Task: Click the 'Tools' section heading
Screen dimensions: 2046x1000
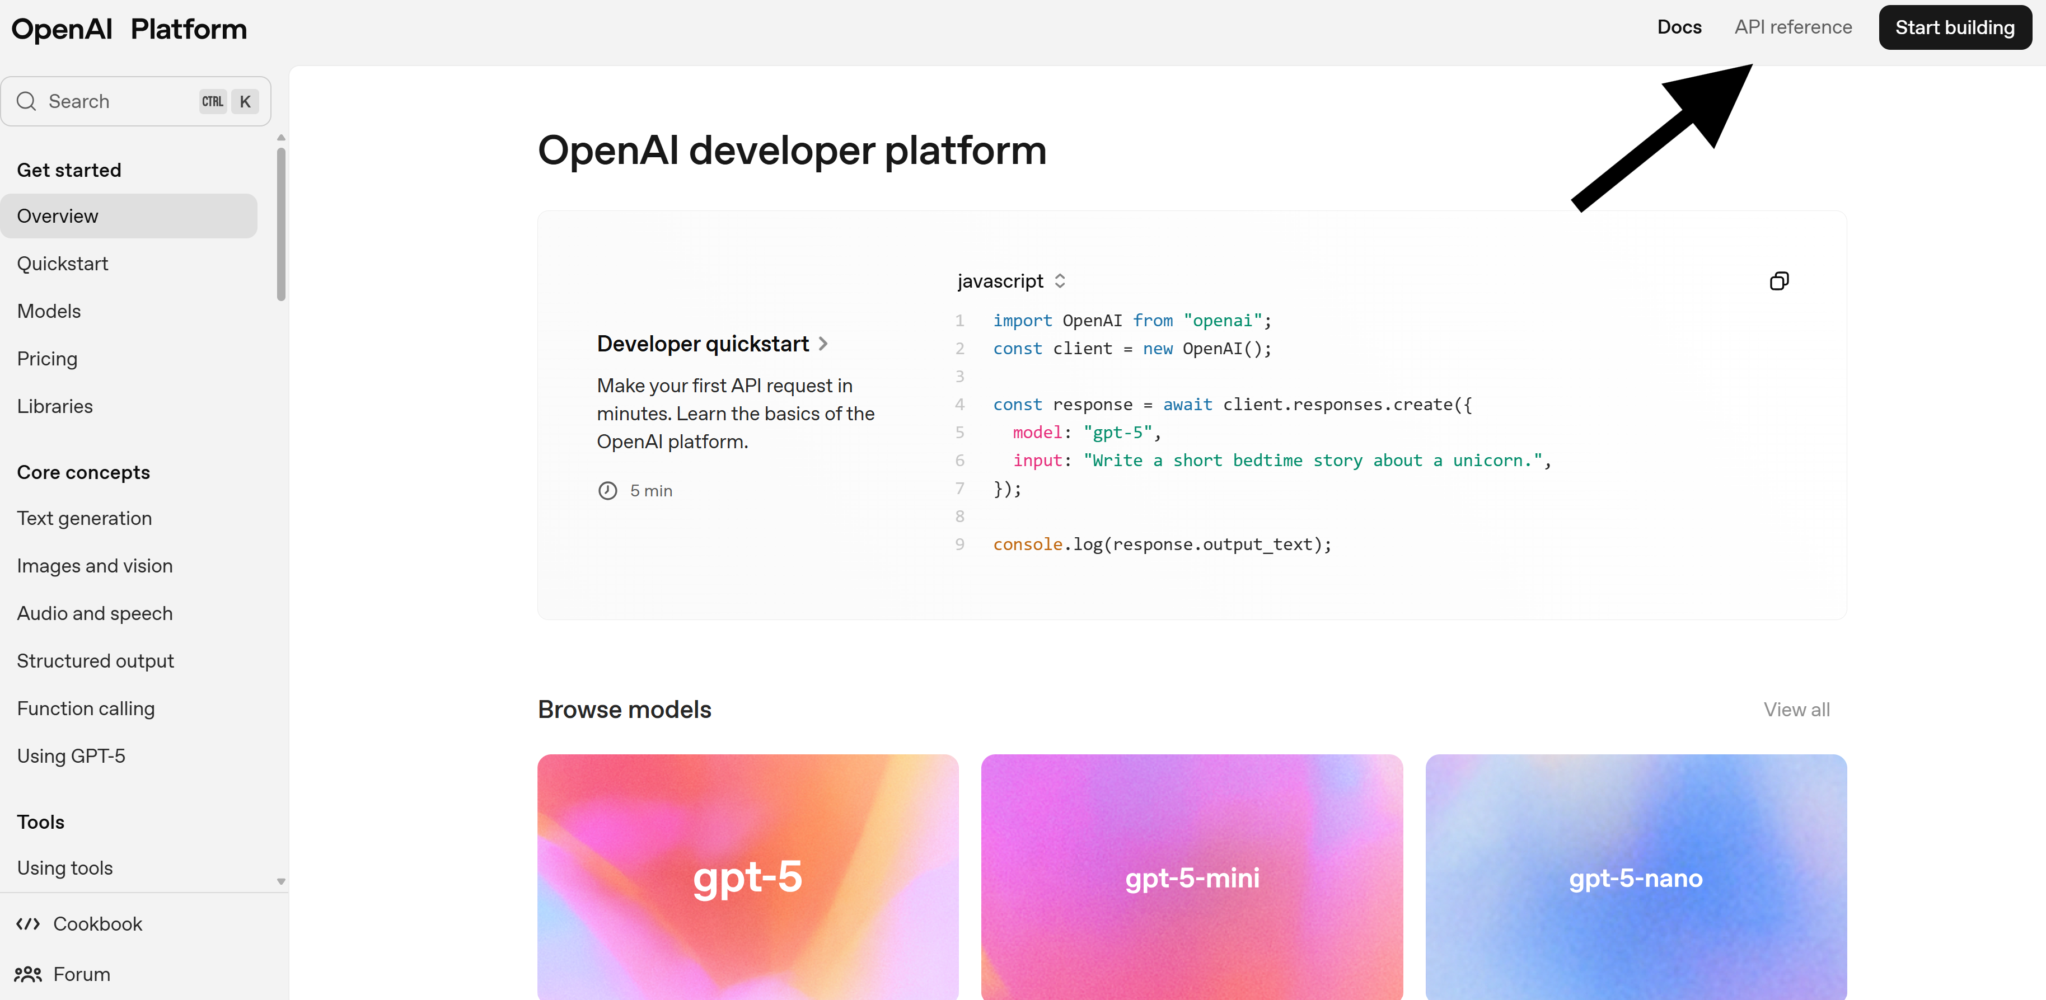Action: click(40, 822)
